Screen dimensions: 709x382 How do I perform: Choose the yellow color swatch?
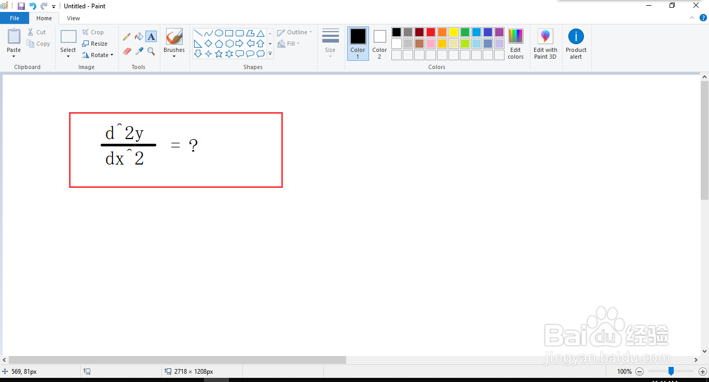(x=454, y=32)
